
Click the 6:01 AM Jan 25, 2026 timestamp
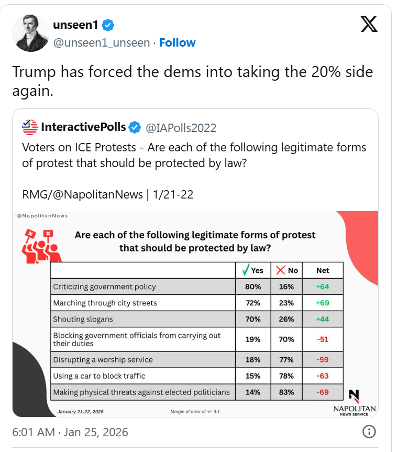click(x=70, y=432)
